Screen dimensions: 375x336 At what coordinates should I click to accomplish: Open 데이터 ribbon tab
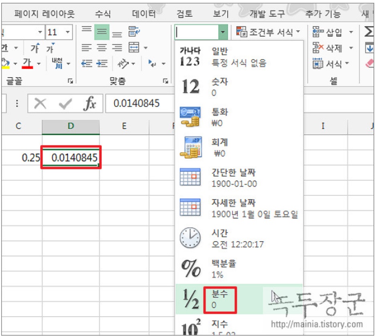tap(144, 14)
